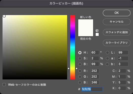The width and height of the screenshot is (133, 94).
Task: Select the Lab a radio button
Action: pyautogui.click(x=107, y=58)
